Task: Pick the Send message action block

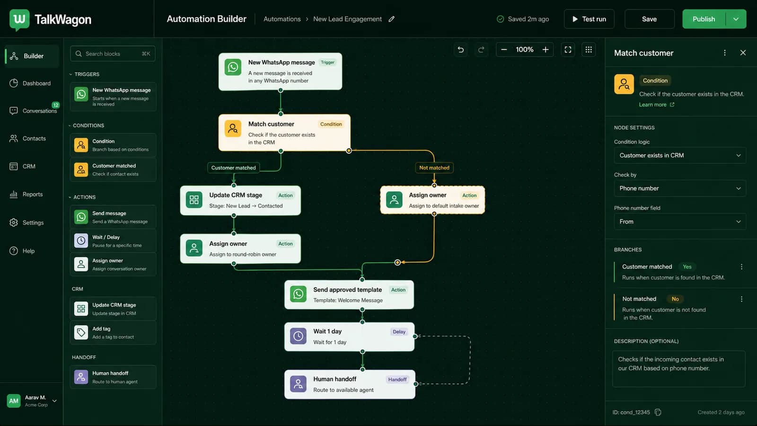Action: click(113, 217)
